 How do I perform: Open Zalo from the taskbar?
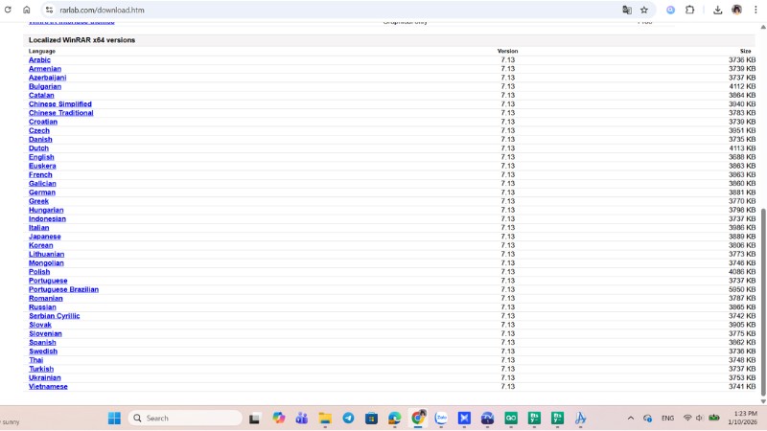pos(441,419)
